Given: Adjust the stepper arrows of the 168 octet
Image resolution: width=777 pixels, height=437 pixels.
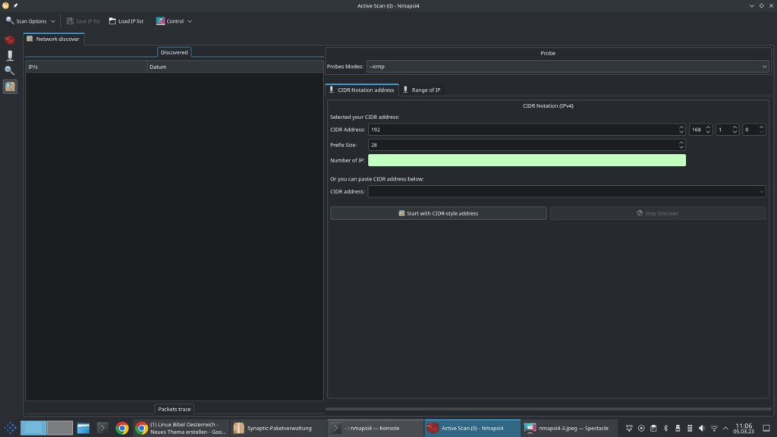Looking at the screenshot, I should point(708,129).
